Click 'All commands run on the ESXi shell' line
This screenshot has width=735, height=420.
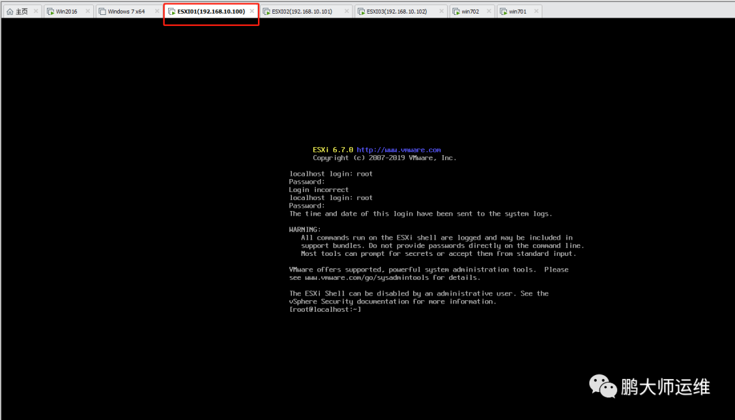(437, 238)
